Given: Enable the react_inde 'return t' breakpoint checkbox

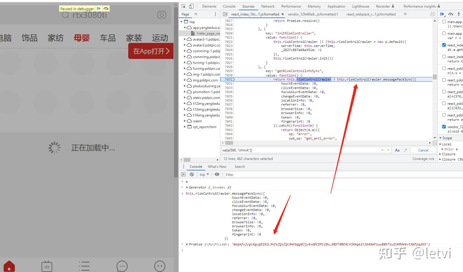Looking at the screenshot, I should coord(444,57).
